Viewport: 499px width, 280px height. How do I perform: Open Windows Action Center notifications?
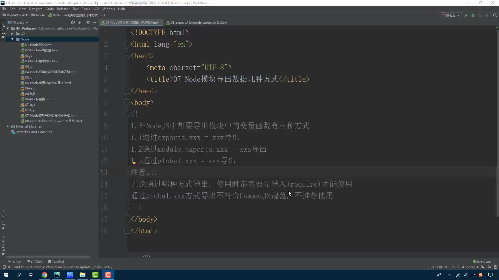coord(490,275)
